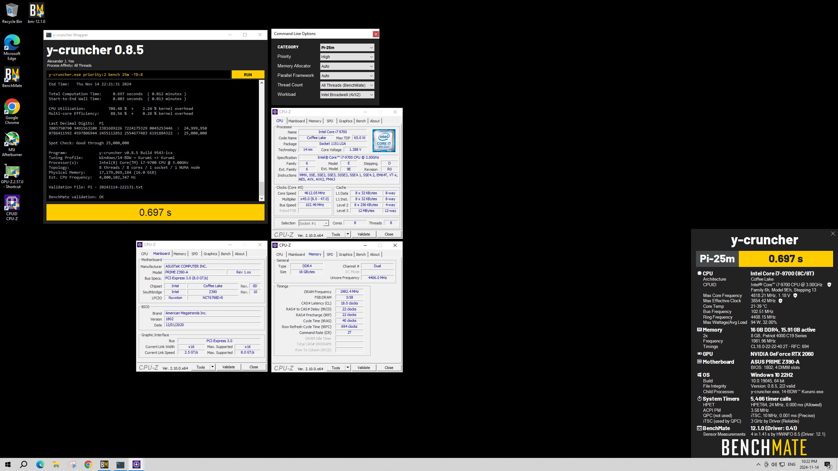The image size is (838, 471).
Task: Open the Memory Allocator dropdown
Action: tap(347, 66)
